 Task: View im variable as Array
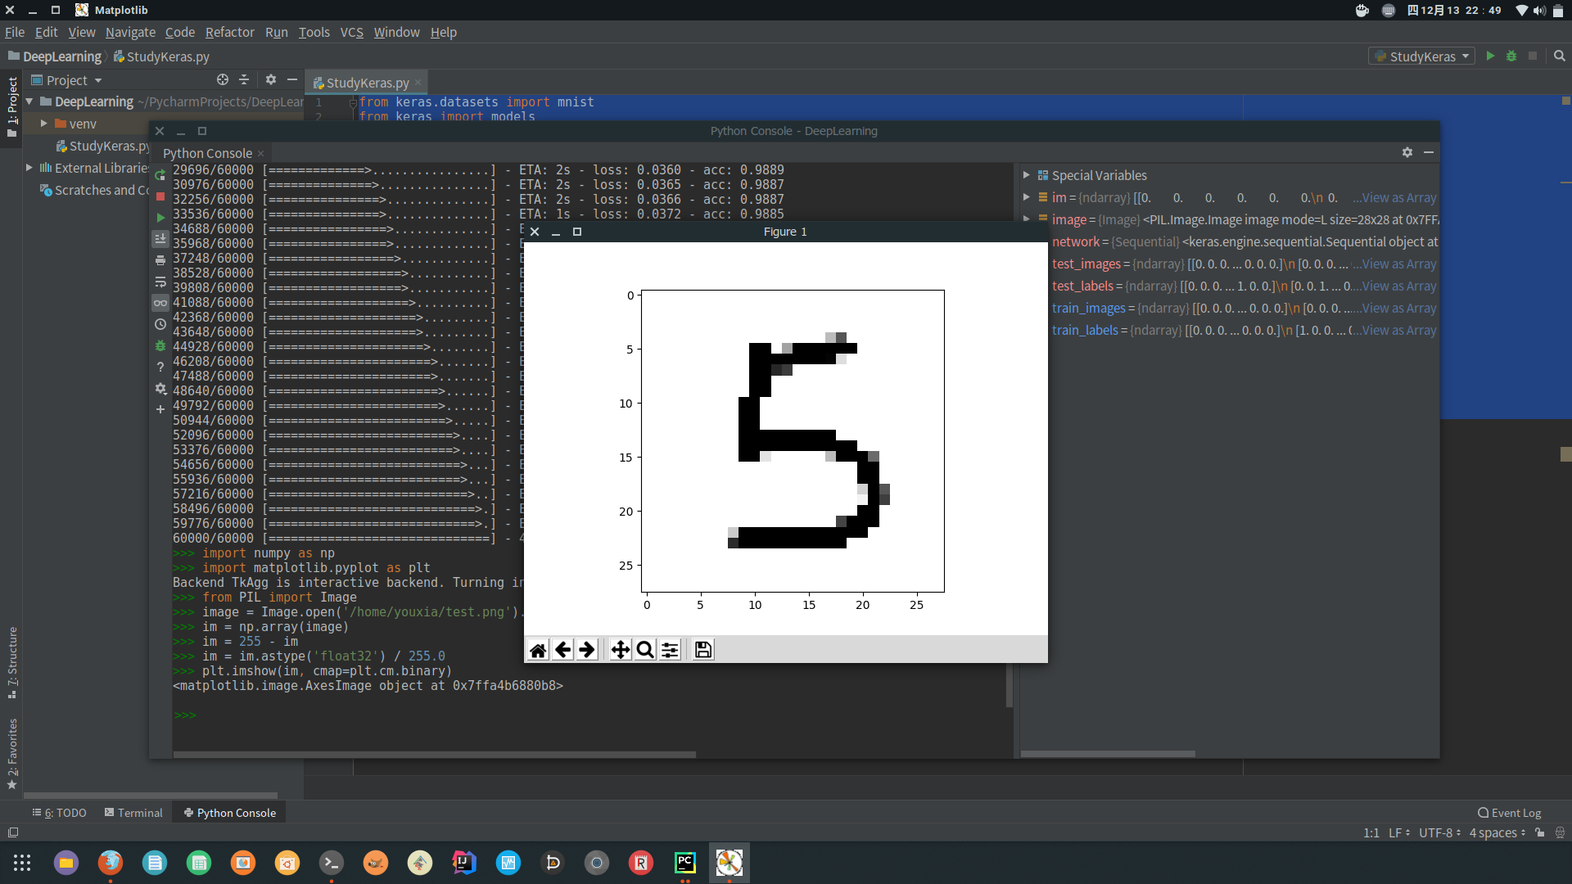click(1399, 197)
